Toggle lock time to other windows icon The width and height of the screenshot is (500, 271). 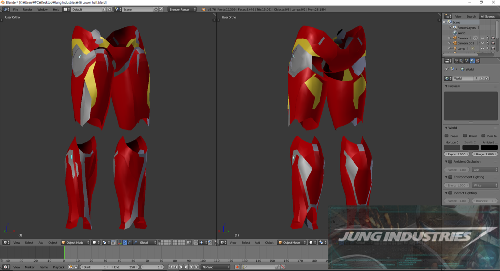(76, 267)
